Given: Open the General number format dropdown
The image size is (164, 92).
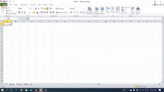Looking at the screenshot, I should (x=84, y=8).
